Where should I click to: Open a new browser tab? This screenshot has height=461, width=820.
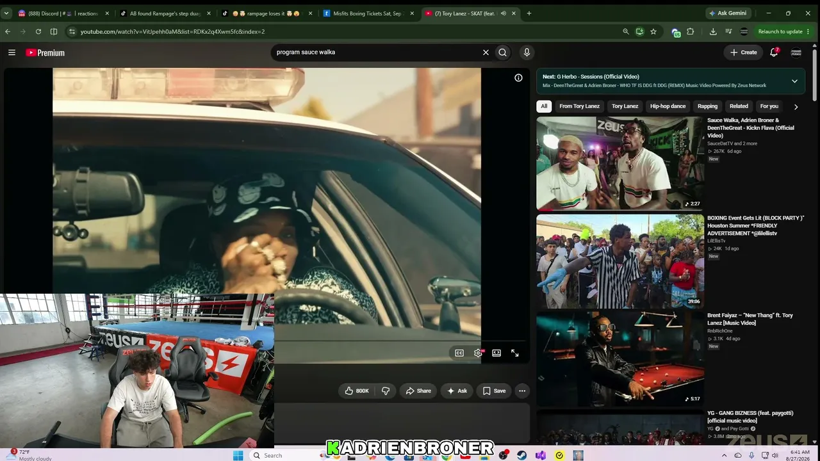pos(529,13)
